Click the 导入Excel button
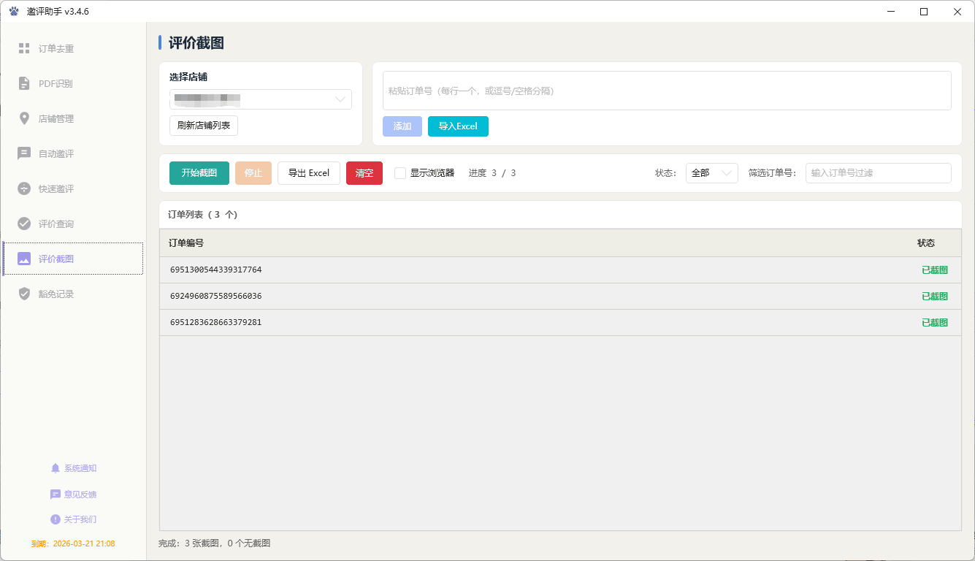This screenshot has width=975, height=561. point(458,126)
